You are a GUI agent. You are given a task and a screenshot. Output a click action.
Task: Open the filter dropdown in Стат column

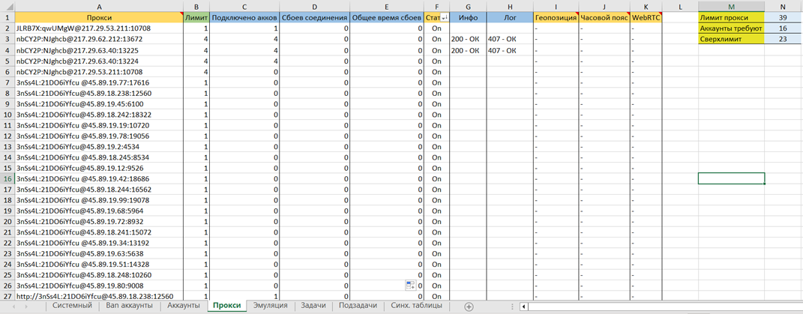(x=444, y=17)
